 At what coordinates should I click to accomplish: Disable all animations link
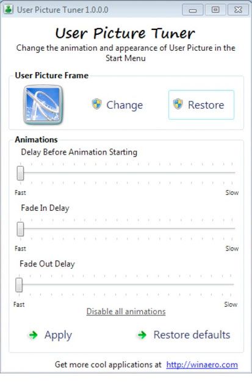(126, 311)
